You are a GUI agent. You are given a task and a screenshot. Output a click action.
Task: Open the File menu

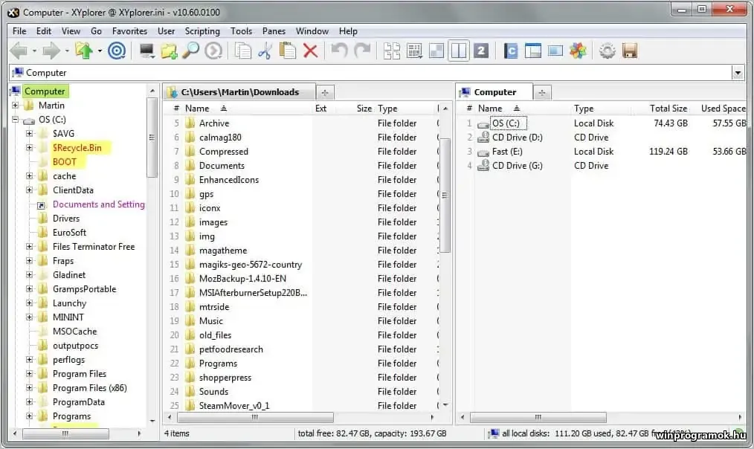(19, 31)
